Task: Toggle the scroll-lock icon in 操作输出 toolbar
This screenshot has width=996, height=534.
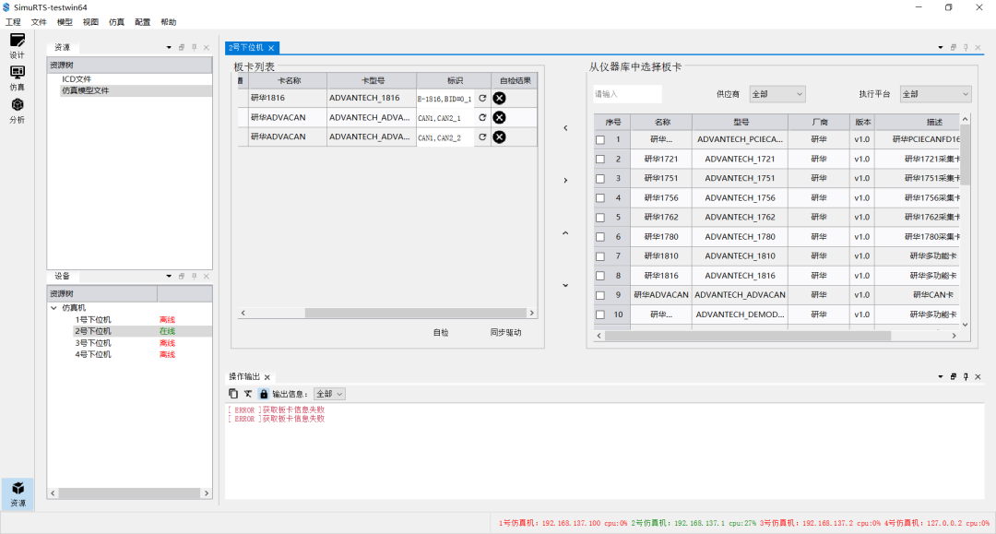Action: (264, 393)
